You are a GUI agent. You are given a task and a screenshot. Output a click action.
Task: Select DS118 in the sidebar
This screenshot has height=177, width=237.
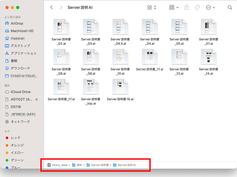click(13, 107)
